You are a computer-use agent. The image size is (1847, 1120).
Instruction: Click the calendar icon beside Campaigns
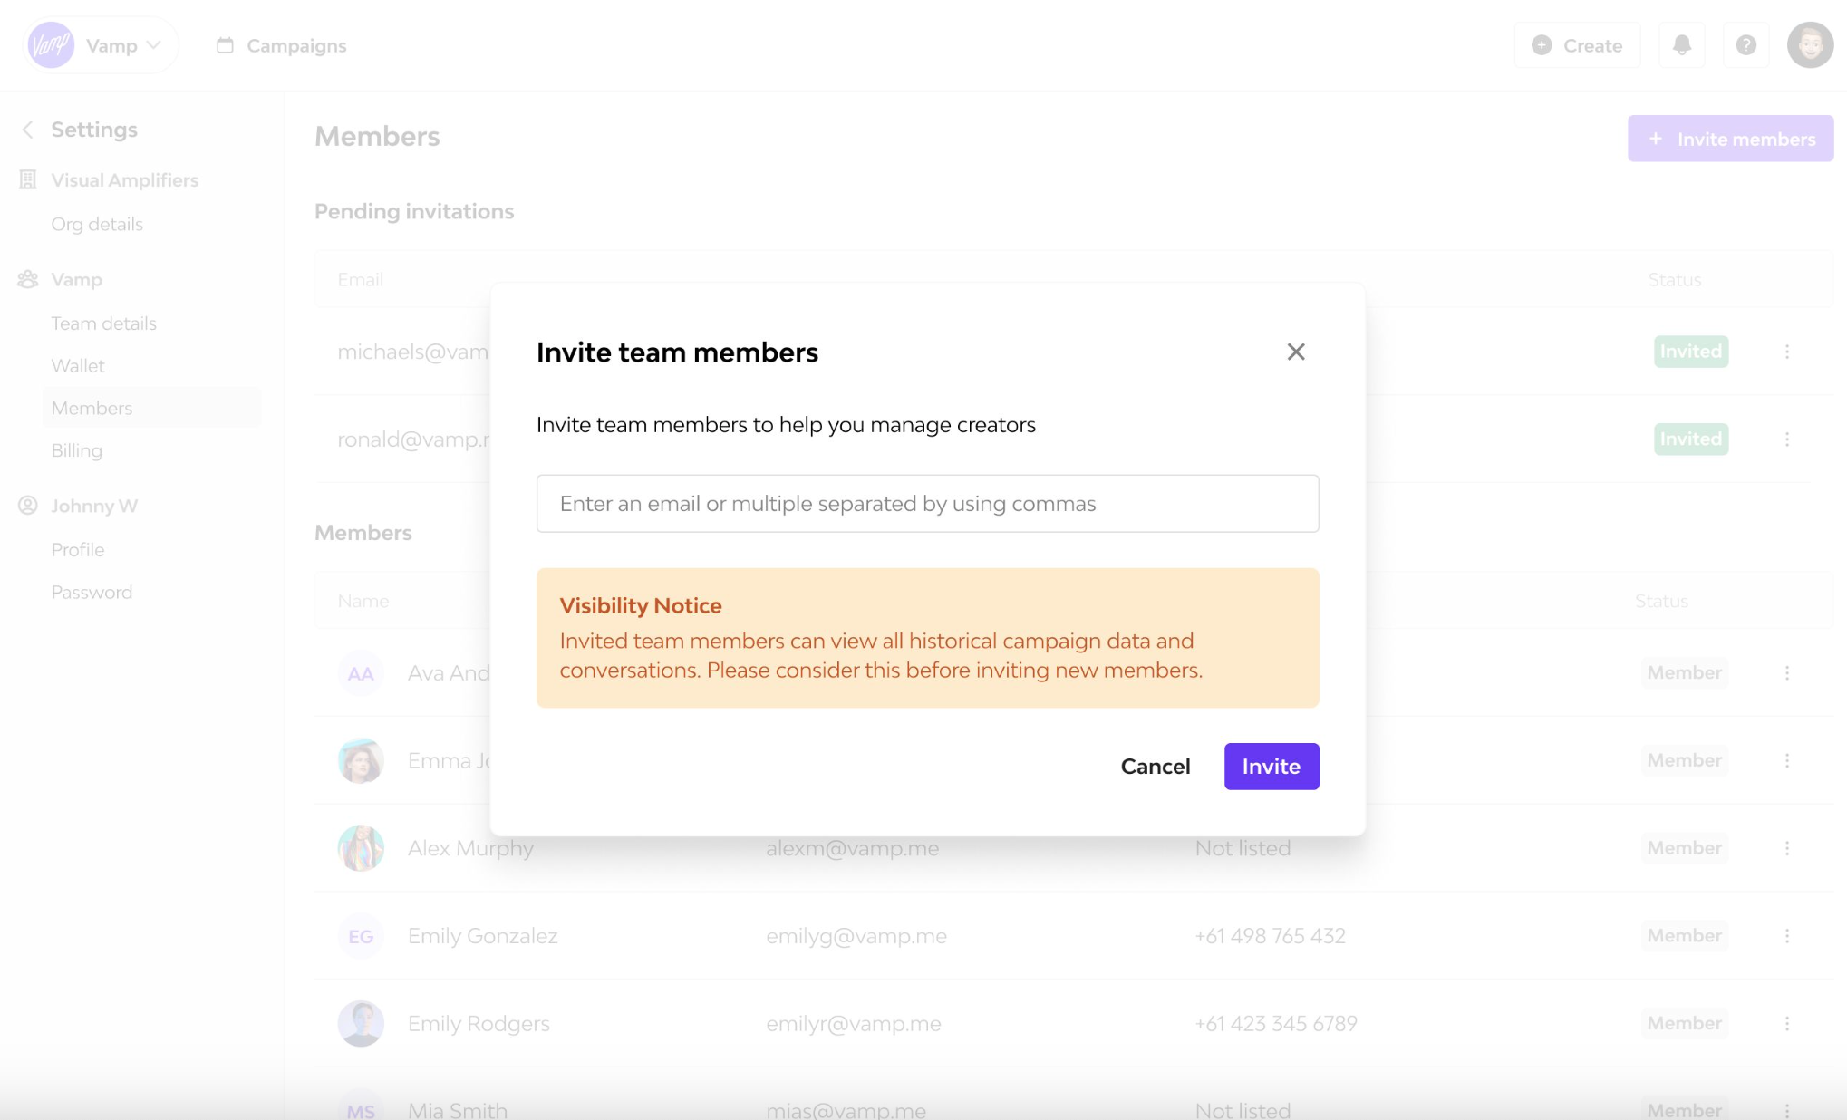225,45
